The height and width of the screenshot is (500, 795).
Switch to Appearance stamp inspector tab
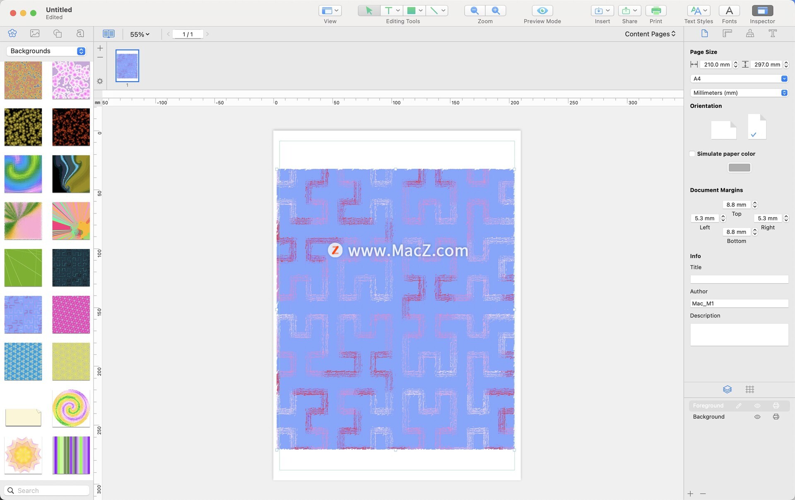pos(750,33)
